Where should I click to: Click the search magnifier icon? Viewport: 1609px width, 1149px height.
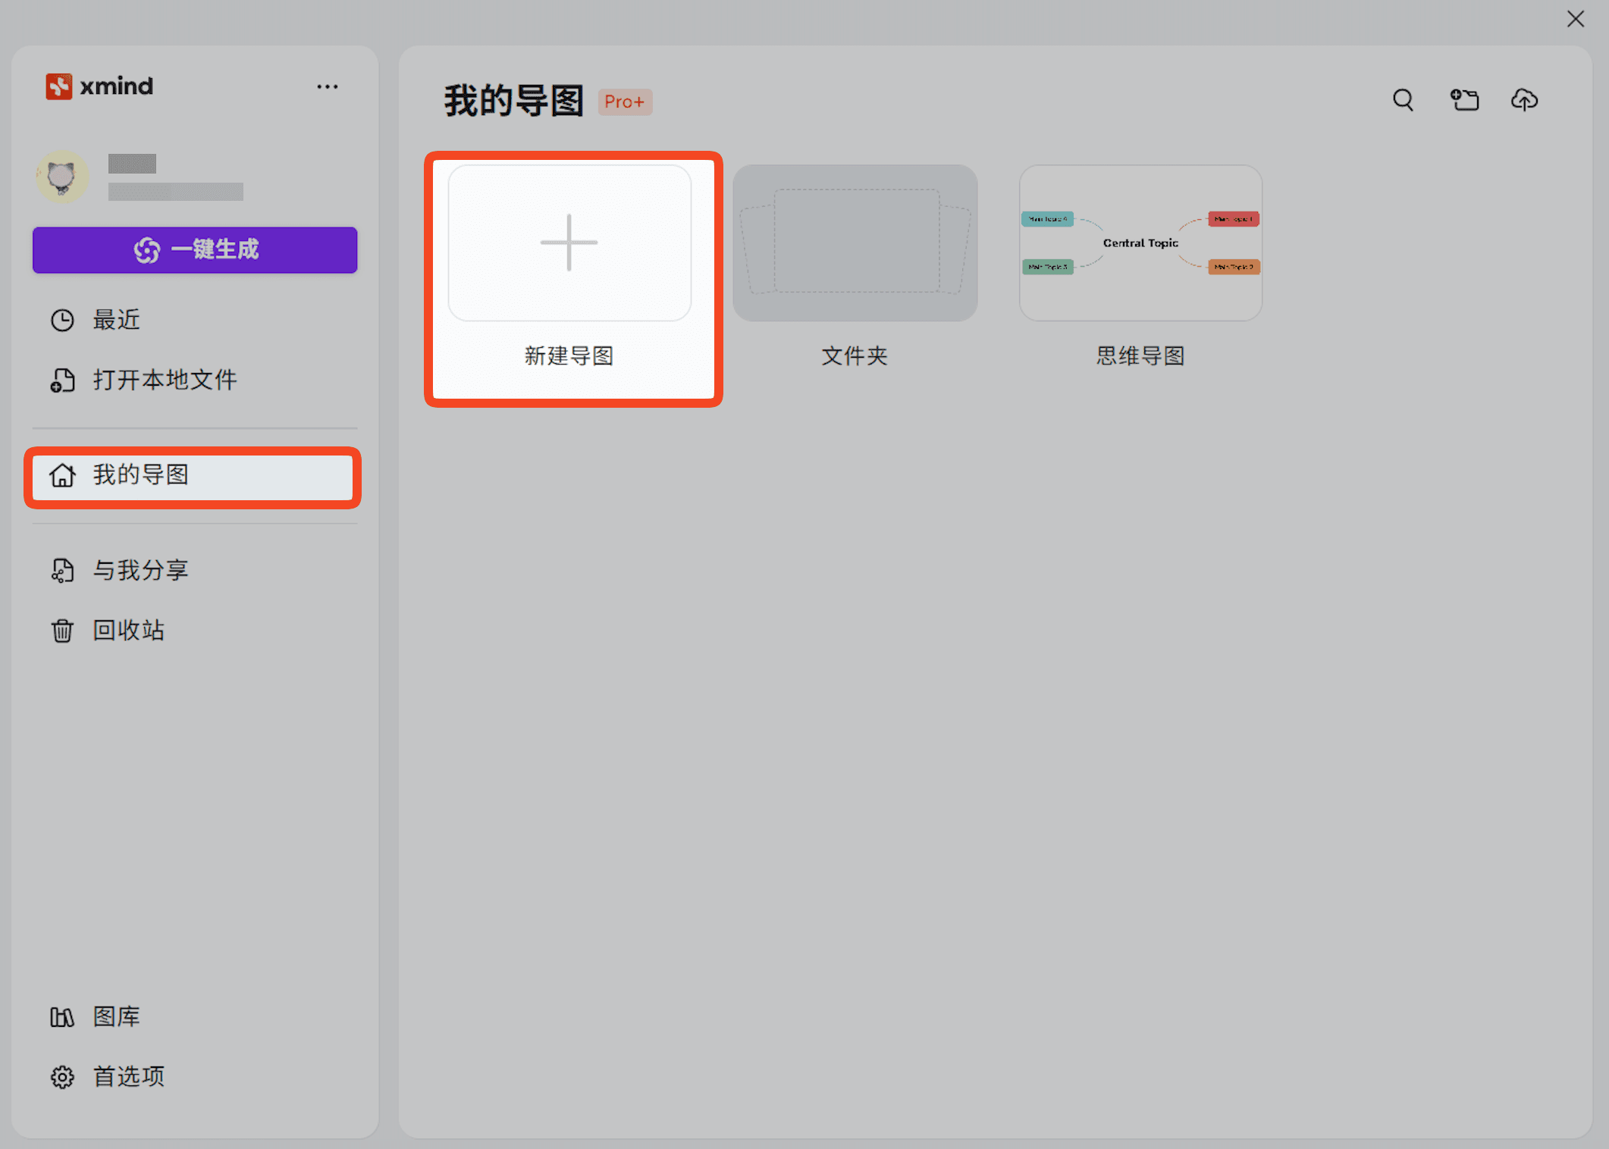(1403, 100)
